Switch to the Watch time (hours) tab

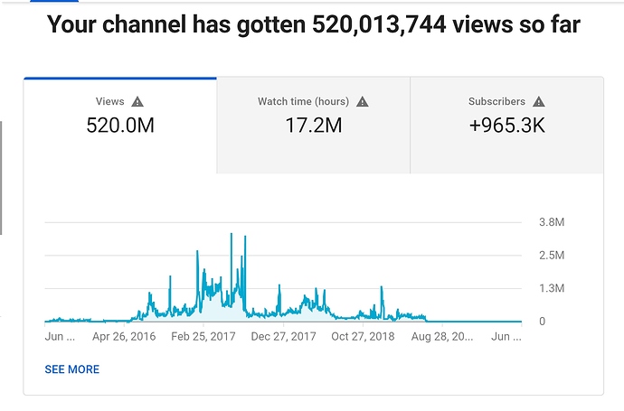click(x=314, y=126)
